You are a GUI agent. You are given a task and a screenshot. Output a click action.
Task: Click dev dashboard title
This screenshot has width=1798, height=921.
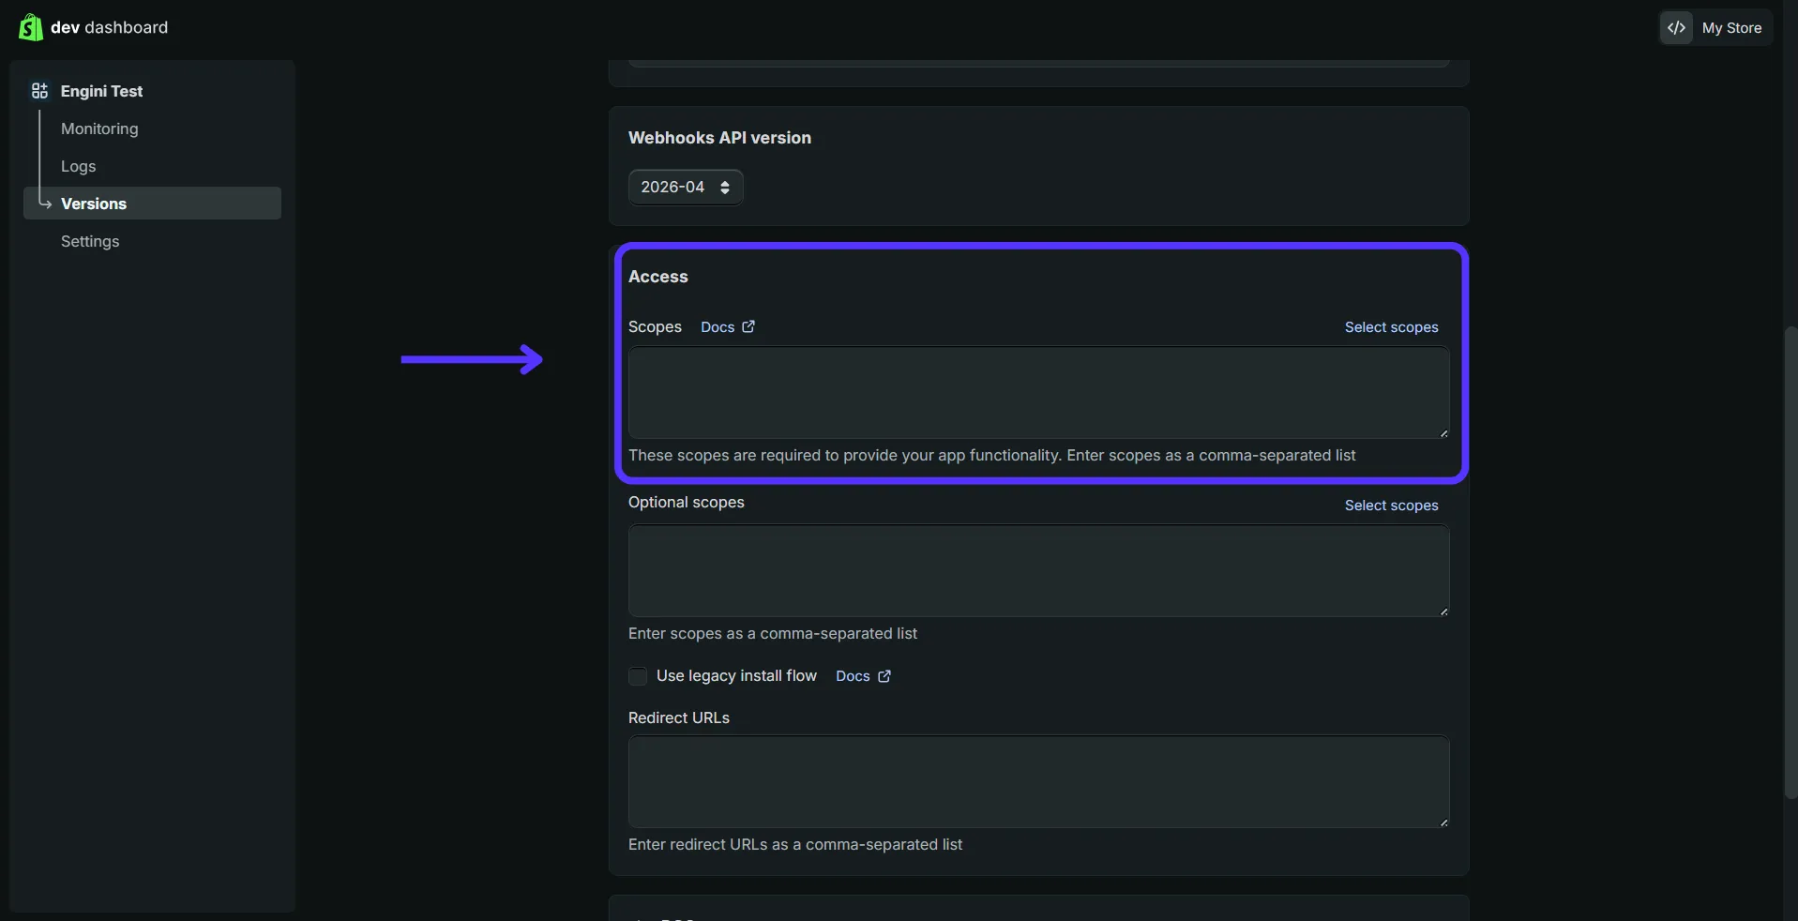[109, 27]
